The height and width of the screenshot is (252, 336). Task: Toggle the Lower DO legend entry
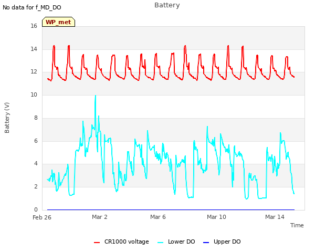[x=176, y=241]
